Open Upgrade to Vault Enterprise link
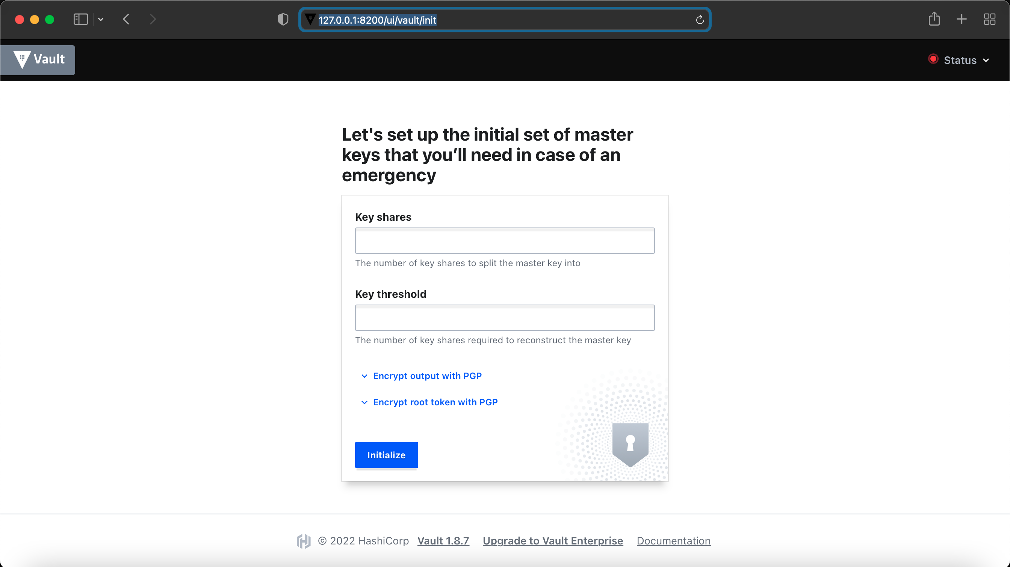The image size is (1010, 567). click(552, 541)
